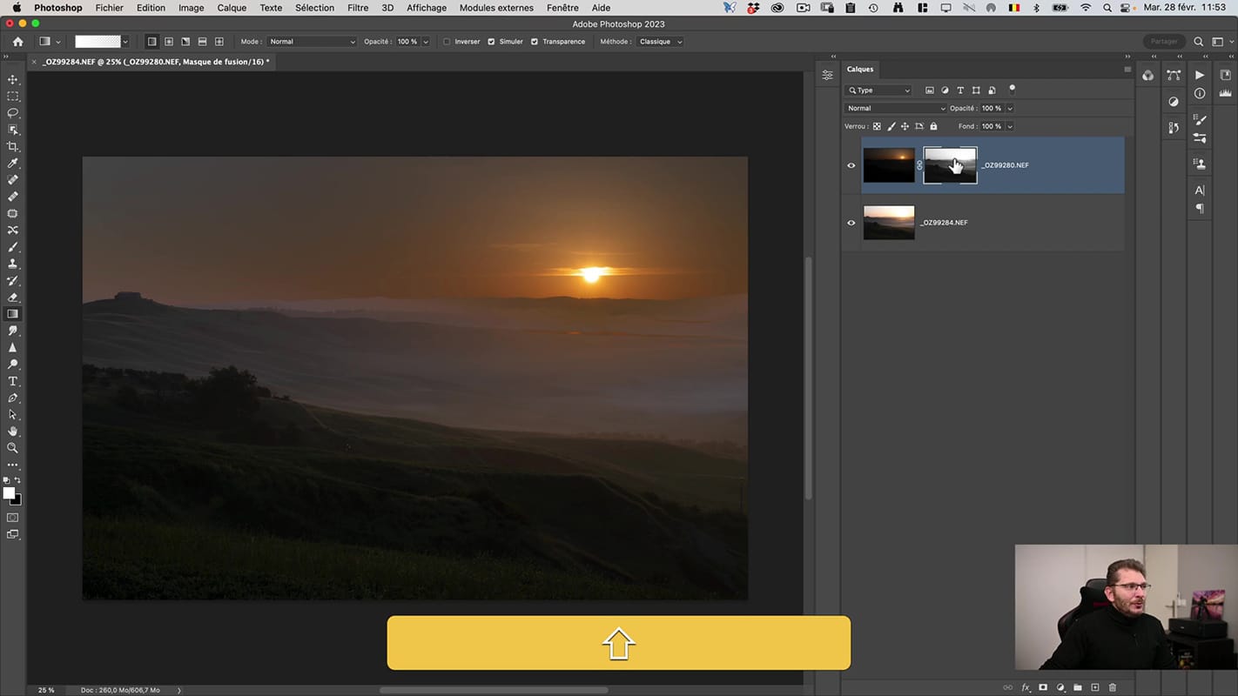1238x696 pixels.
Task: Click the Home icon in options bar
Action: (17, 42)
